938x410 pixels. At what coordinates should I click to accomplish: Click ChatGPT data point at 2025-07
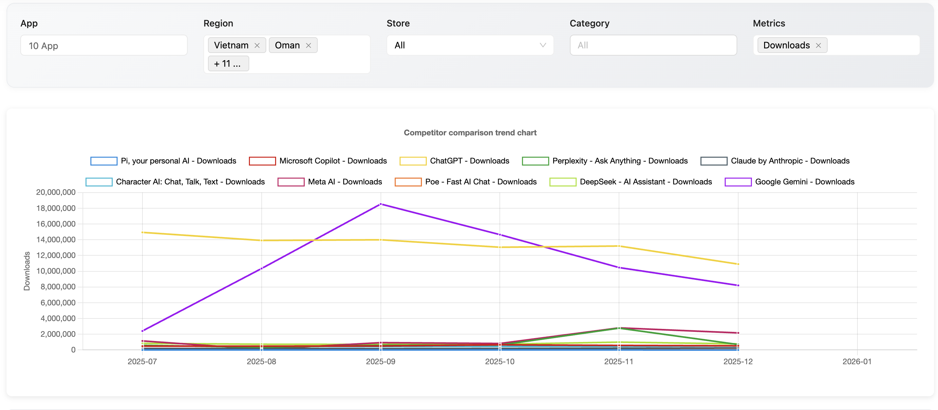(x=142, y=232)
